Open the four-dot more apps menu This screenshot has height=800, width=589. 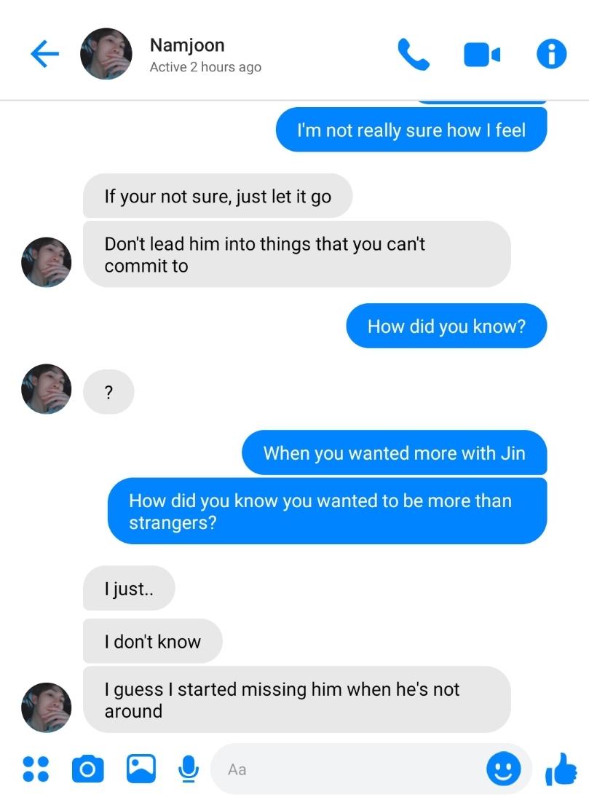(x=36, y=769)
